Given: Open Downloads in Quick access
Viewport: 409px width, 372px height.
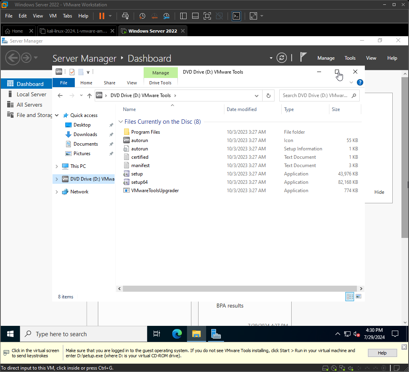Looking at the screenshot, I should tap(85, 134).
